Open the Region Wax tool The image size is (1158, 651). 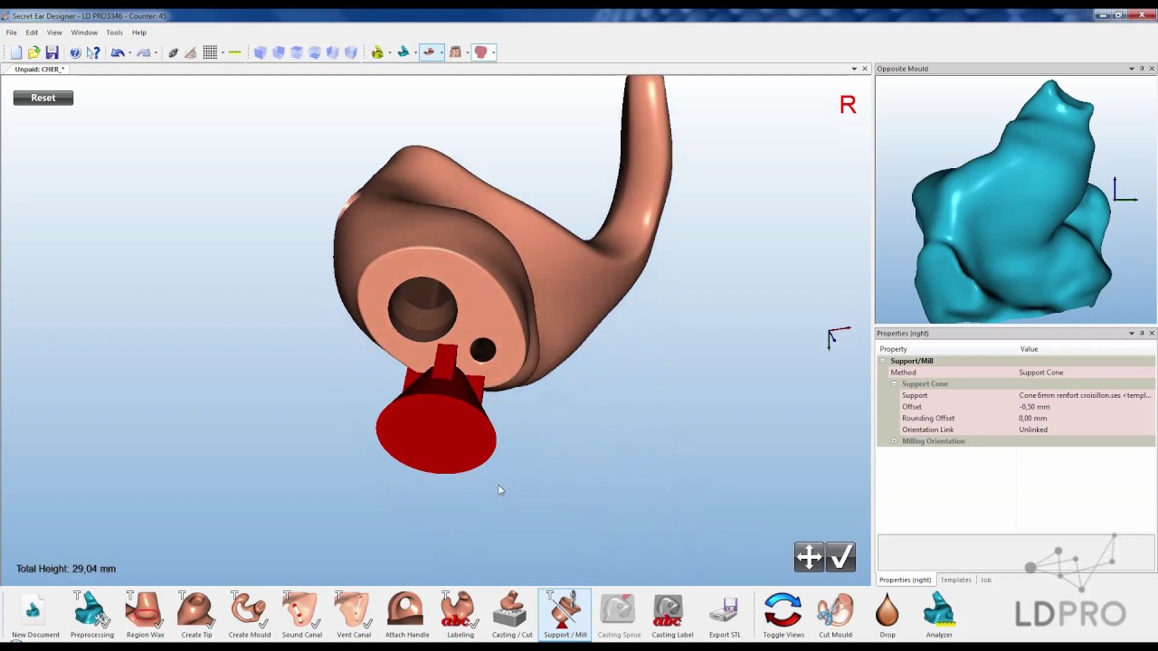[145, 610]
